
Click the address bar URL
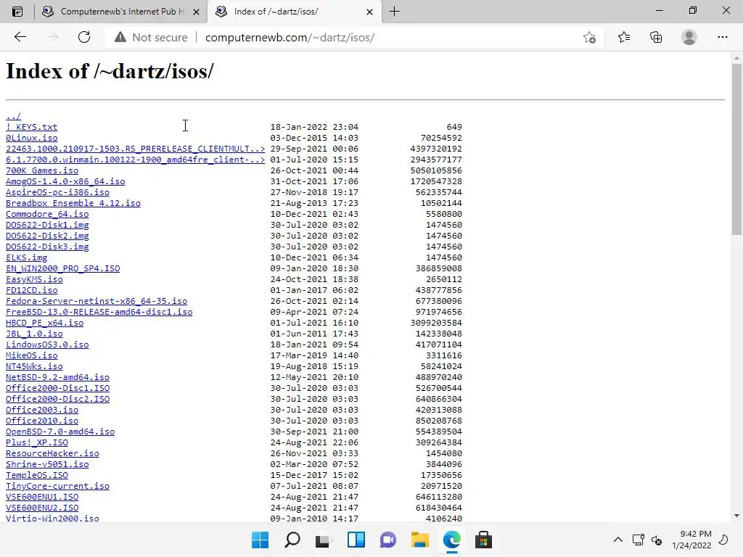[290, 38]
